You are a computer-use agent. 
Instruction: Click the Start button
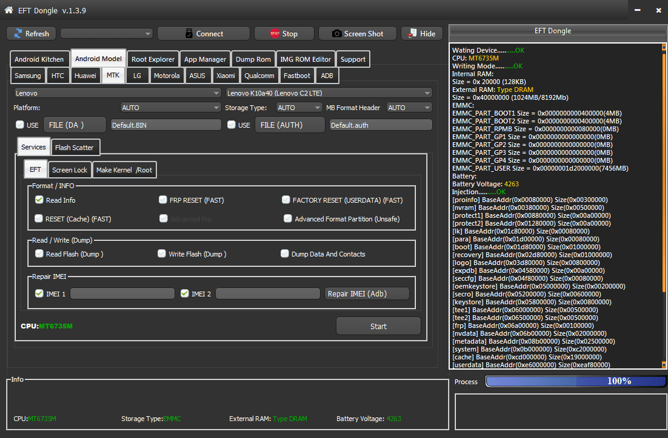coord(378,326)
